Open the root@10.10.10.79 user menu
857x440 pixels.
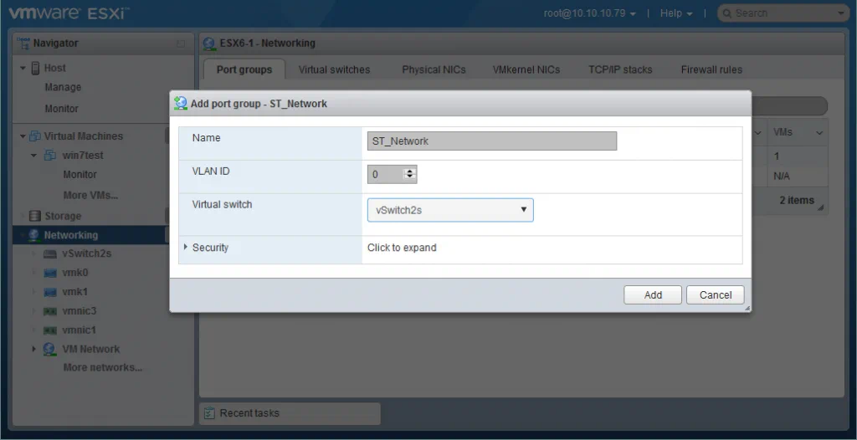(x=590, y=13)
